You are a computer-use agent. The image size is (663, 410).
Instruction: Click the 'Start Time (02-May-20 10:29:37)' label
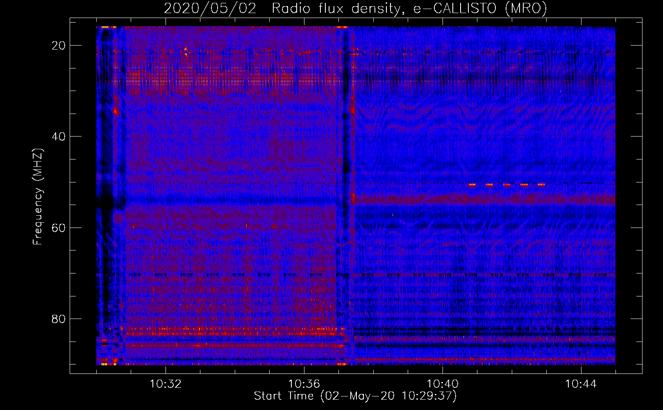[x=355, y=396]
